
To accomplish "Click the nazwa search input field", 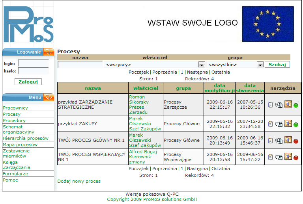I will (x=80, y=65).
